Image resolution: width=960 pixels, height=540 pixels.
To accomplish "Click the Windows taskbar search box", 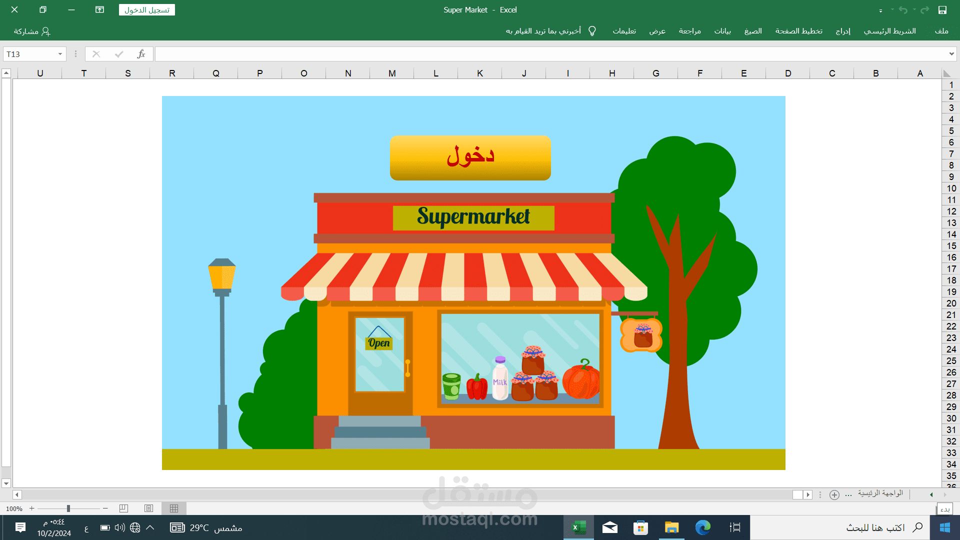I will (840, 527).
